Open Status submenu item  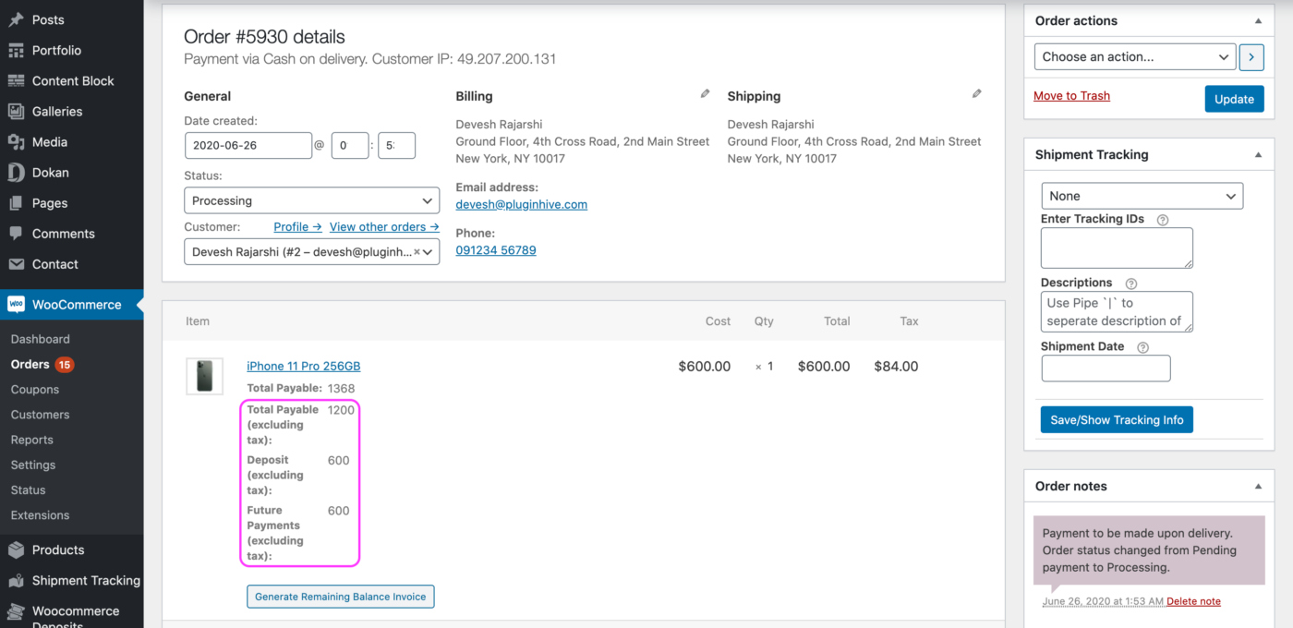28,489
